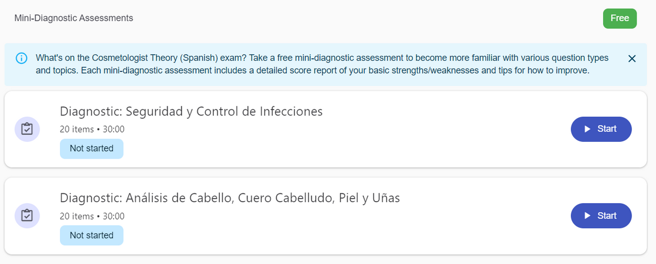Click the banner text about the Cosmetologist Theory exam
This screenshot has height=264, width=656.
click(x=205, y=58)
